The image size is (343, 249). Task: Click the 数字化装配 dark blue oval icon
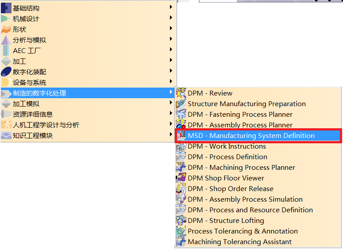coord(6,72)
